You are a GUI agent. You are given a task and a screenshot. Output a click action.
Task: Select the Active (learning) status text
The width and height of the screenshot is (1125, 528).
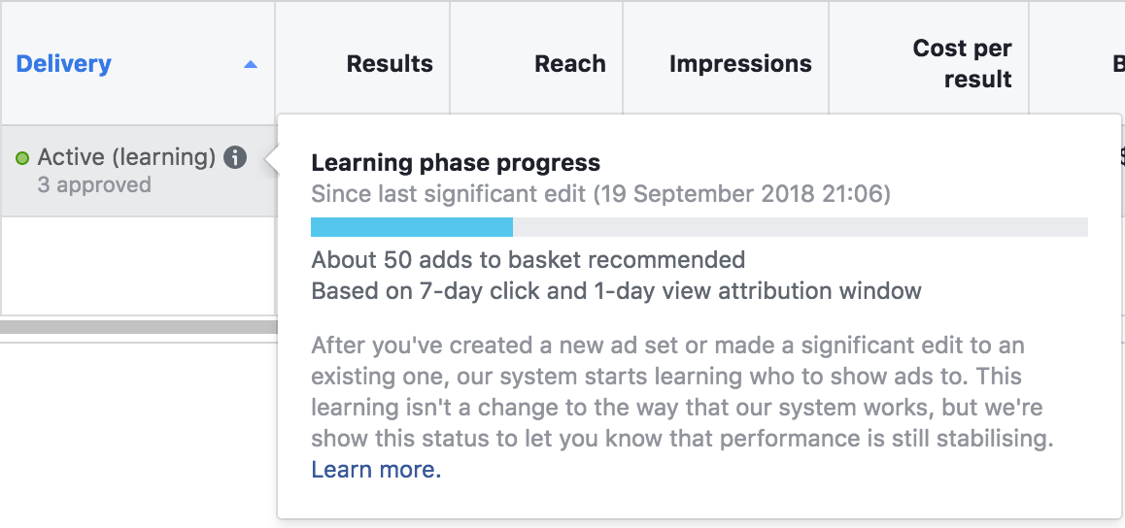pos(126,157)
